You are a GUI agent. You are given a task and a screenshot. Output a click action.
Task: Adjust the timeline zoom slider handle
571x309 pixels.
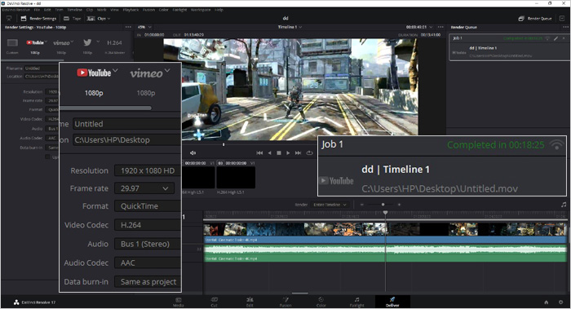pyautogui.click(x=383, y=205)
